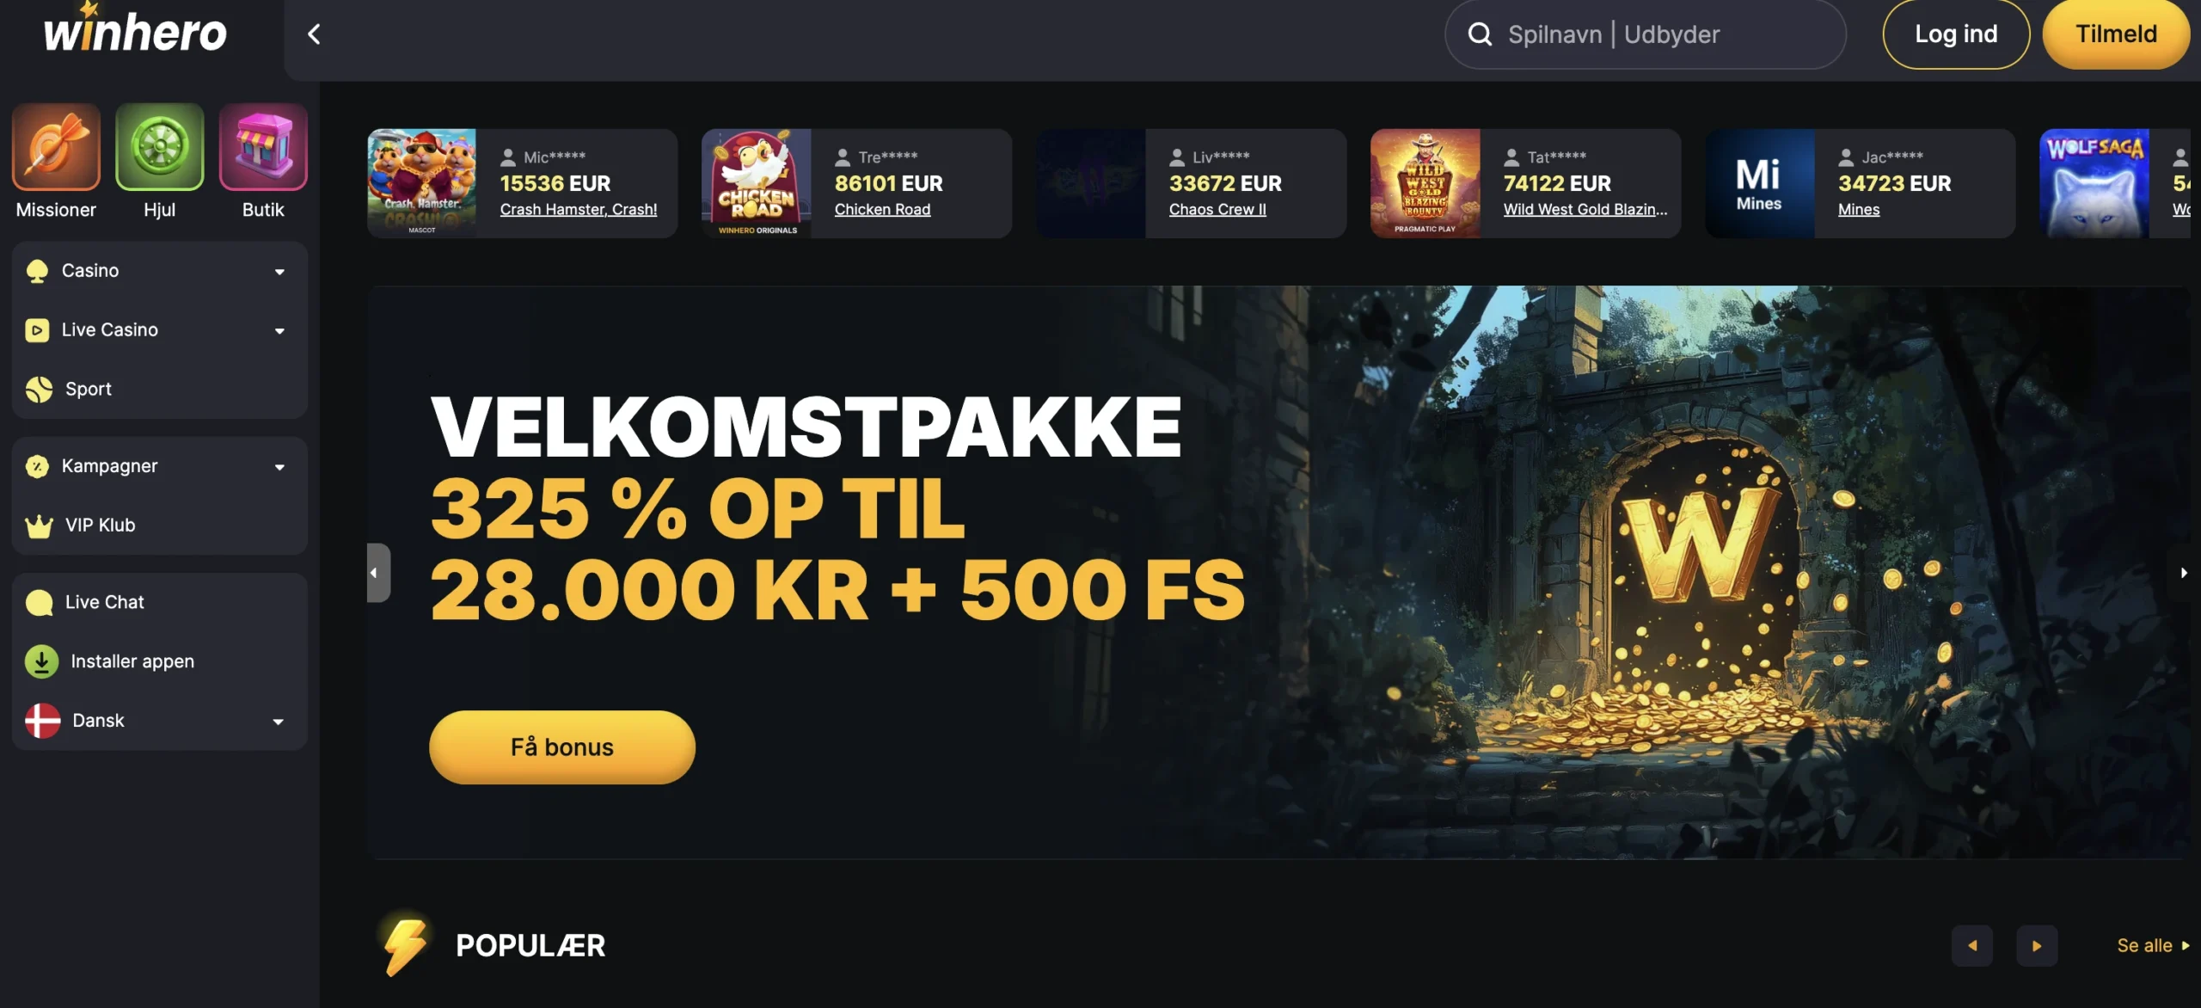Advance the Populær carousel right arrow
This screenshot has width=2201, height=1008.
coord(2037,945)
